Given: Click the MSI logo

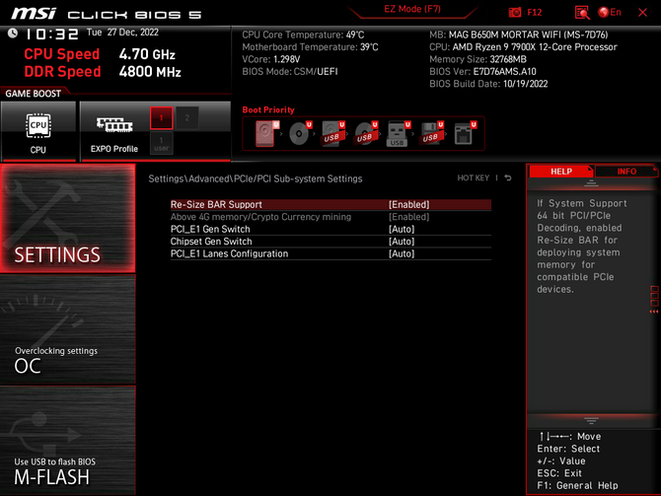Looking at the screenshot, I should coord(33,14).
